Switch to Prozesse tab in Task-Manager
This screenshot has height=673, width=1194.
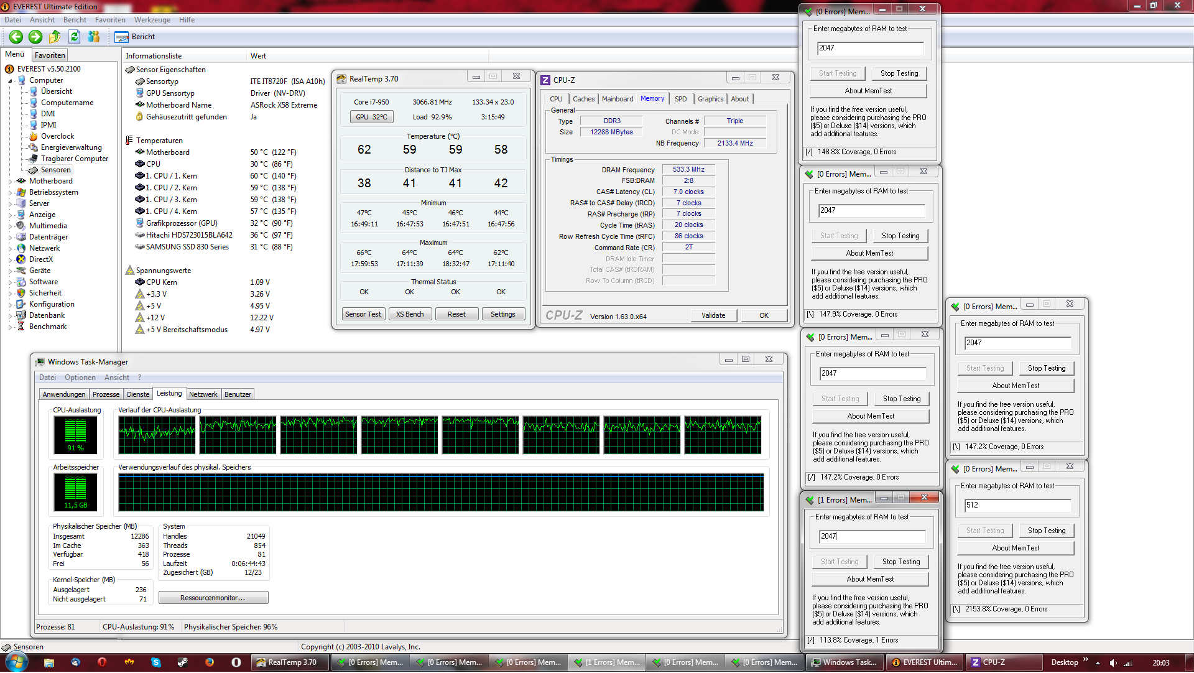point(106,394)
